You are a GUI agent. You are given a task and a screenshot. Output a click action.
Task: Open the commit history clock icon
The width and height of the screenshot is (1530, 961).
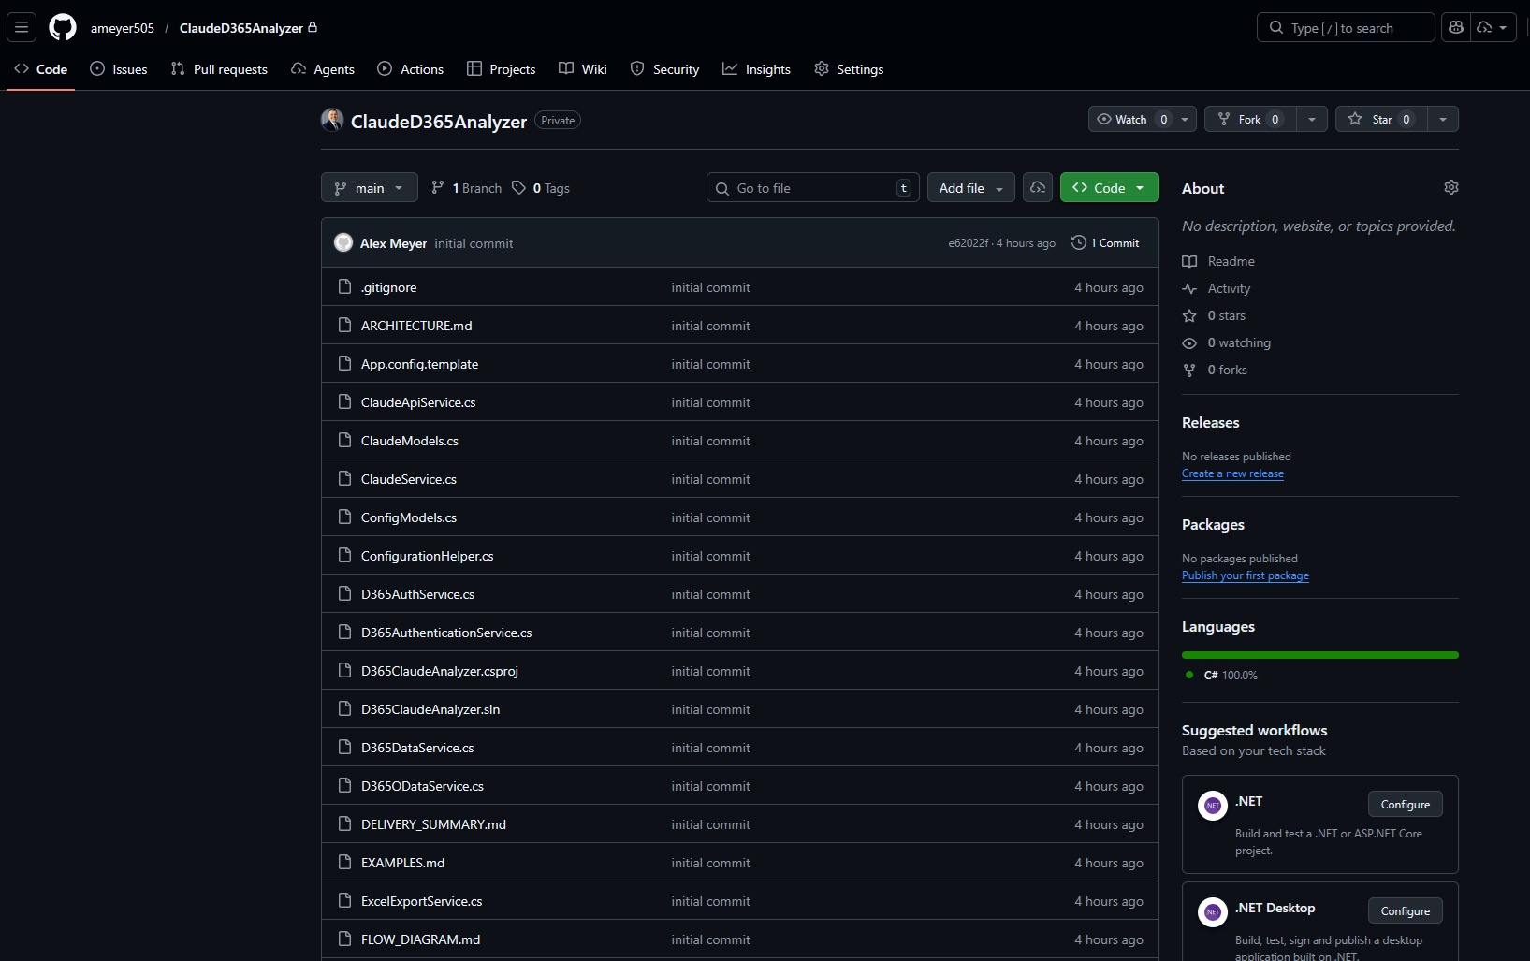click(x=1079, y=243)
